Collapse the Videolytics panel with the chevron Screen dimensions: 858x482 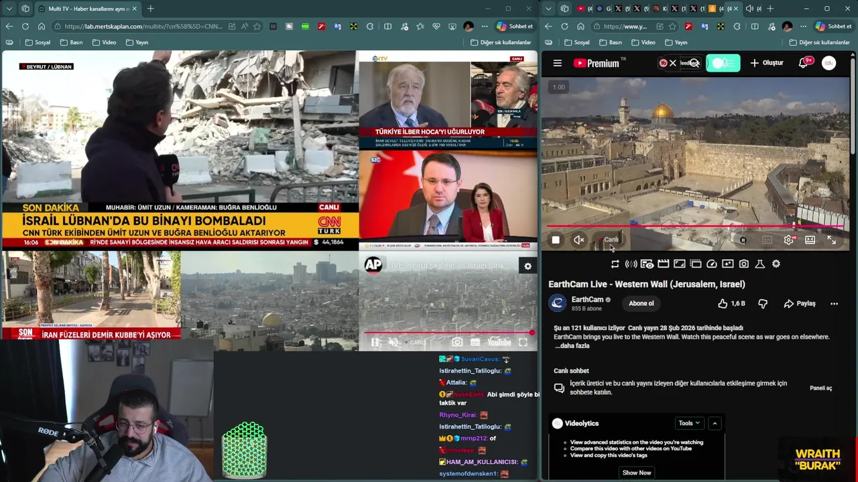[x=715, y=423]
